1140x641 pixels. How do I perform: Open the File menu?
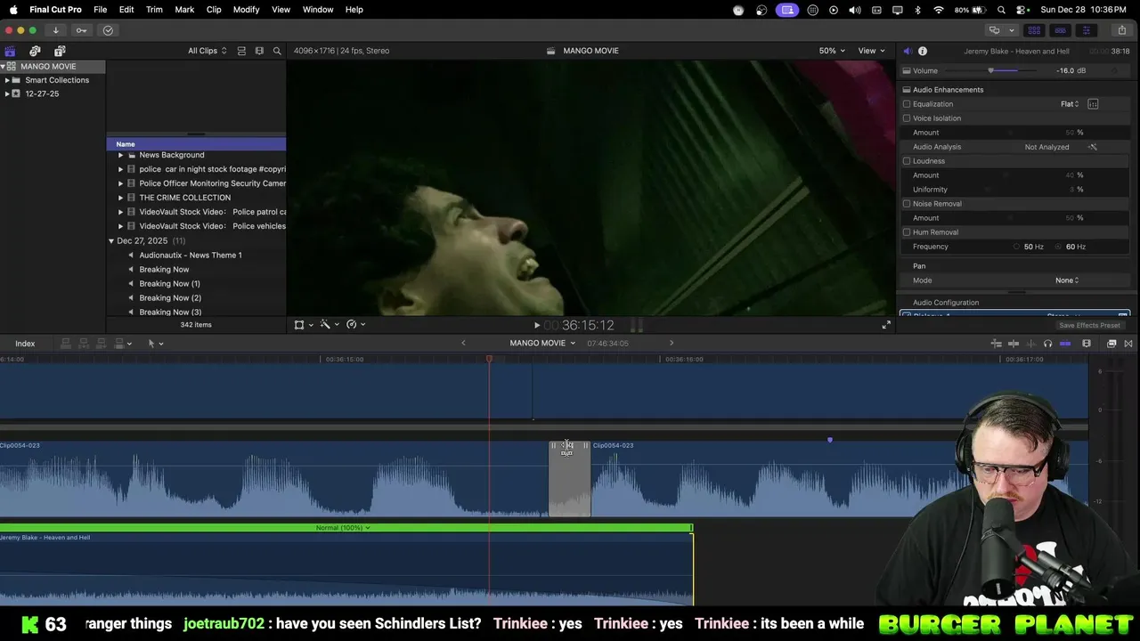(101, 10)
